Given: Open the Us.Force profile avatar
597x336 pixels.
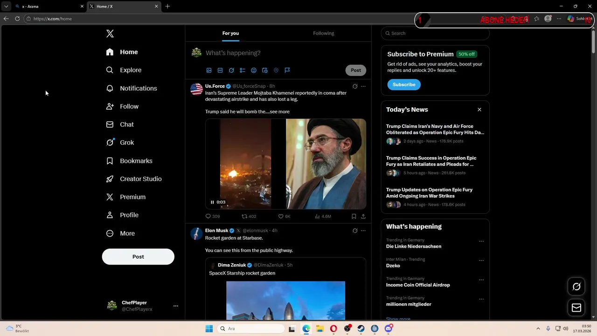Looking at the screenshot, I should (196, 89).
